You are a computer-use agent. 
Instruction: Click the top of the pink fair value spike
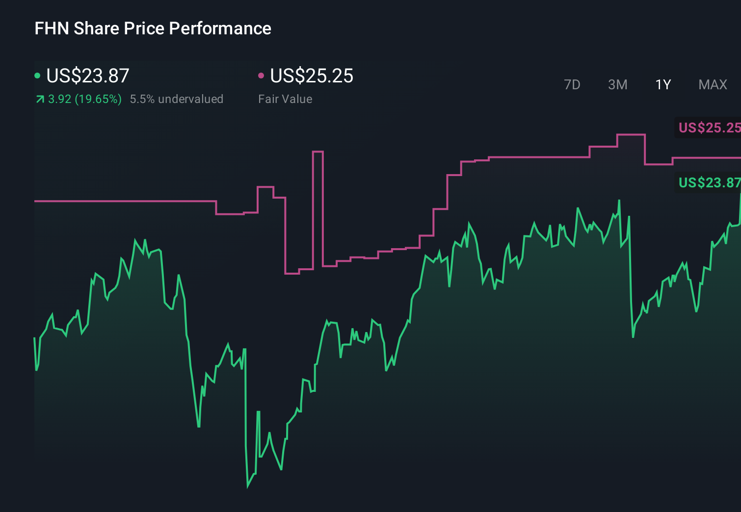tap(318, 152)
